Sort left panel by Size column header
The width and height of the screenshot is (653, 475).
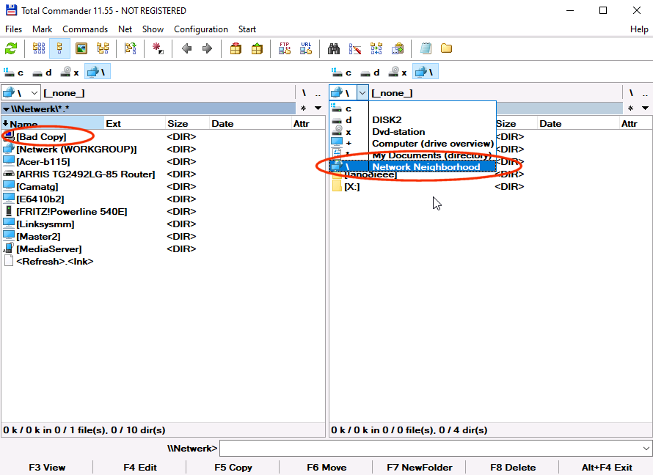coord(186,124)
